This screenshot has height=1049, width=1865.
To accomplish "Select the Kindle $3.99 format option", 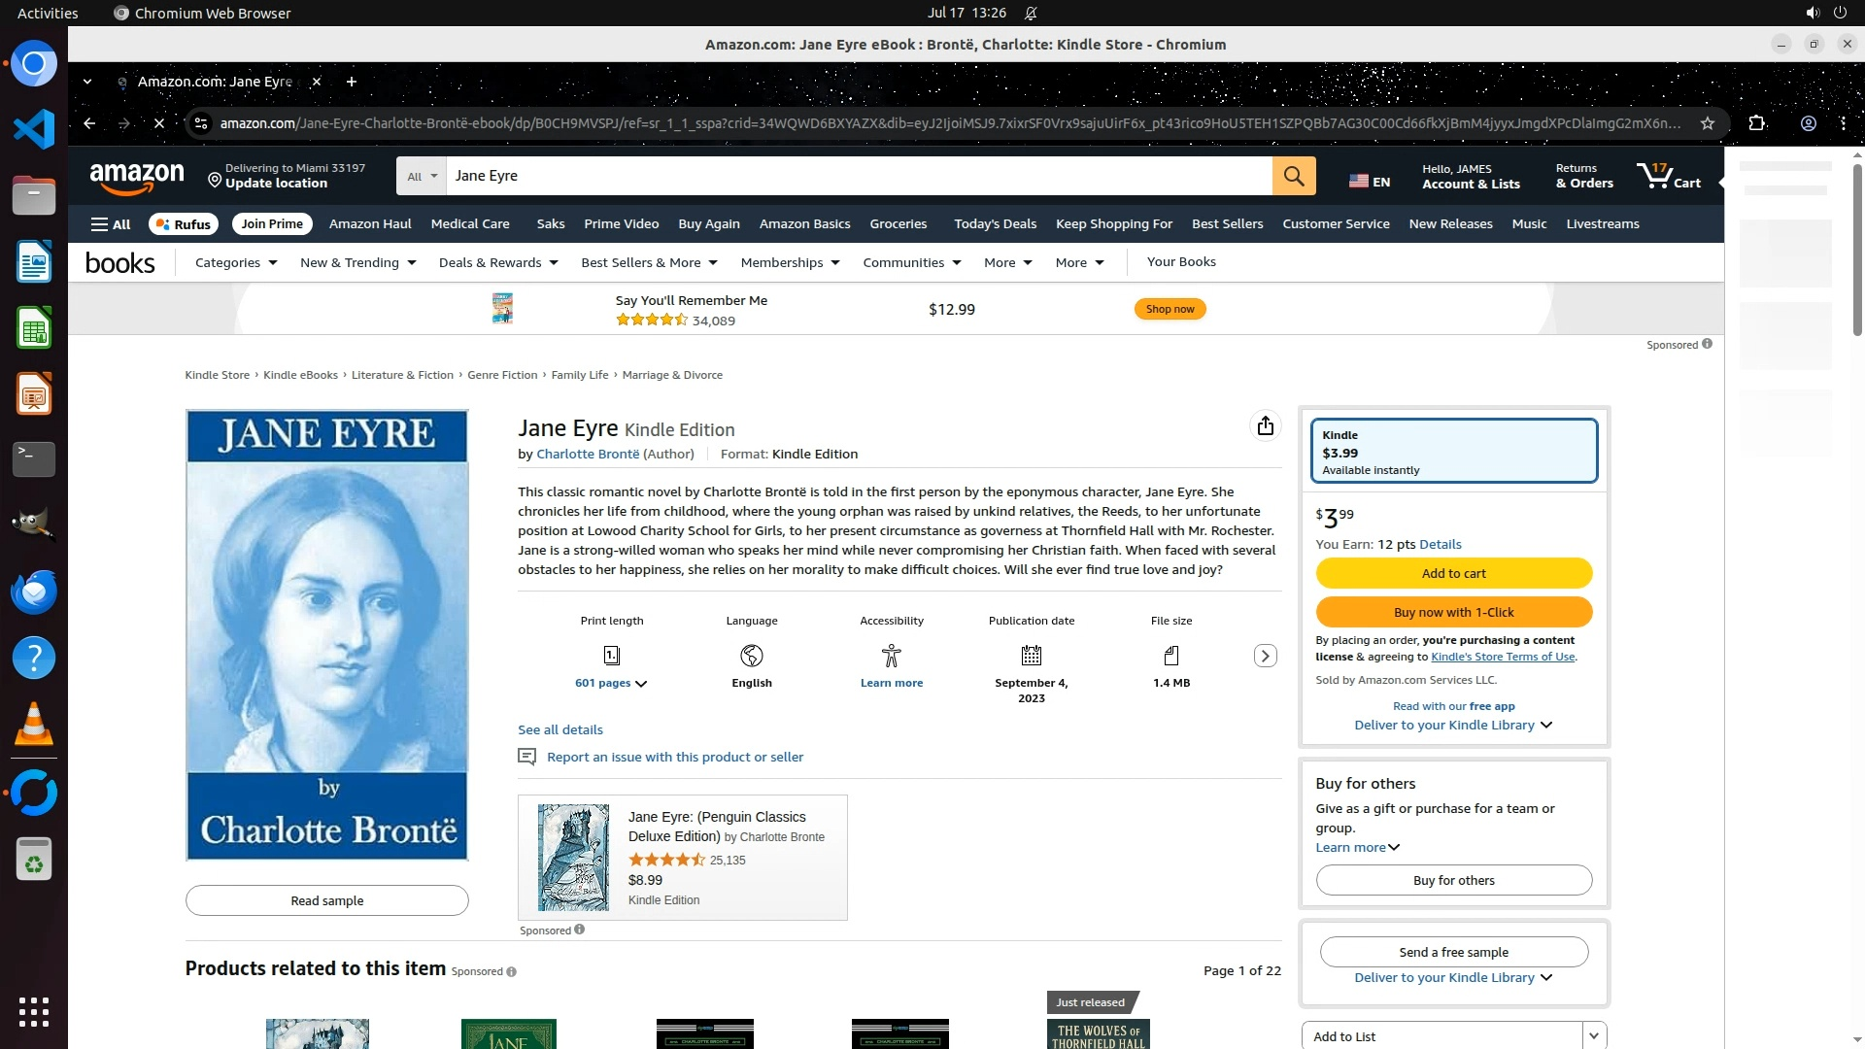I will point(1453,452).
